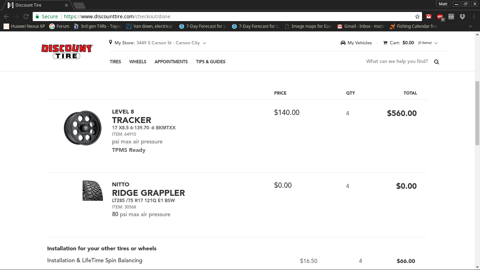The image size is (480, 270).
Task: Click the Level 8 Tracker wheel thumbnail
Action: (x=83, y=128)
